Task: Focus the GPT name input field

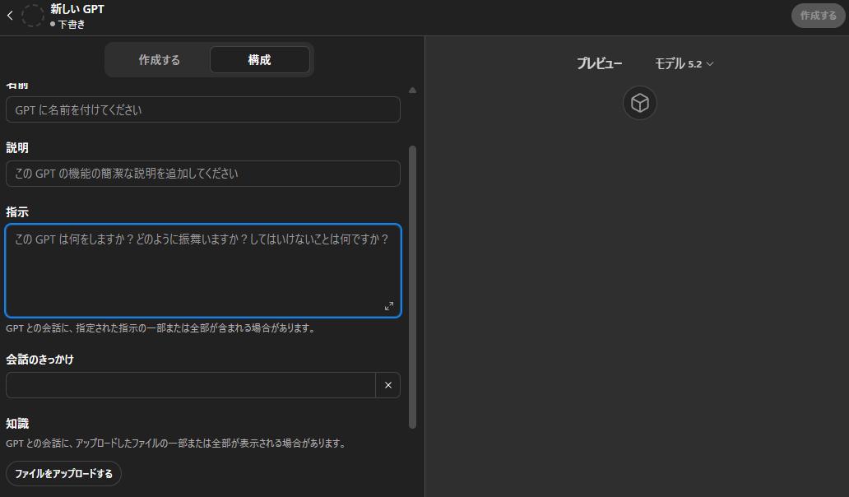Action: (202, 109)
